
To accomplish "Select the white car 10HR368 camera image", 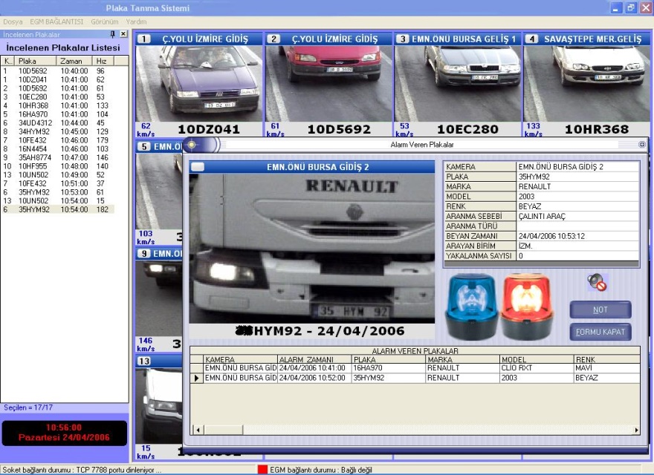I will tap(586, 84).
